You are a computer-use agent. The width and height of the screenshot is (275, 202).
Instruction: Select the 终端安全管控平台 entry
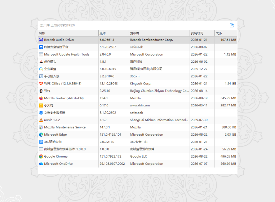tap(56, 47)
